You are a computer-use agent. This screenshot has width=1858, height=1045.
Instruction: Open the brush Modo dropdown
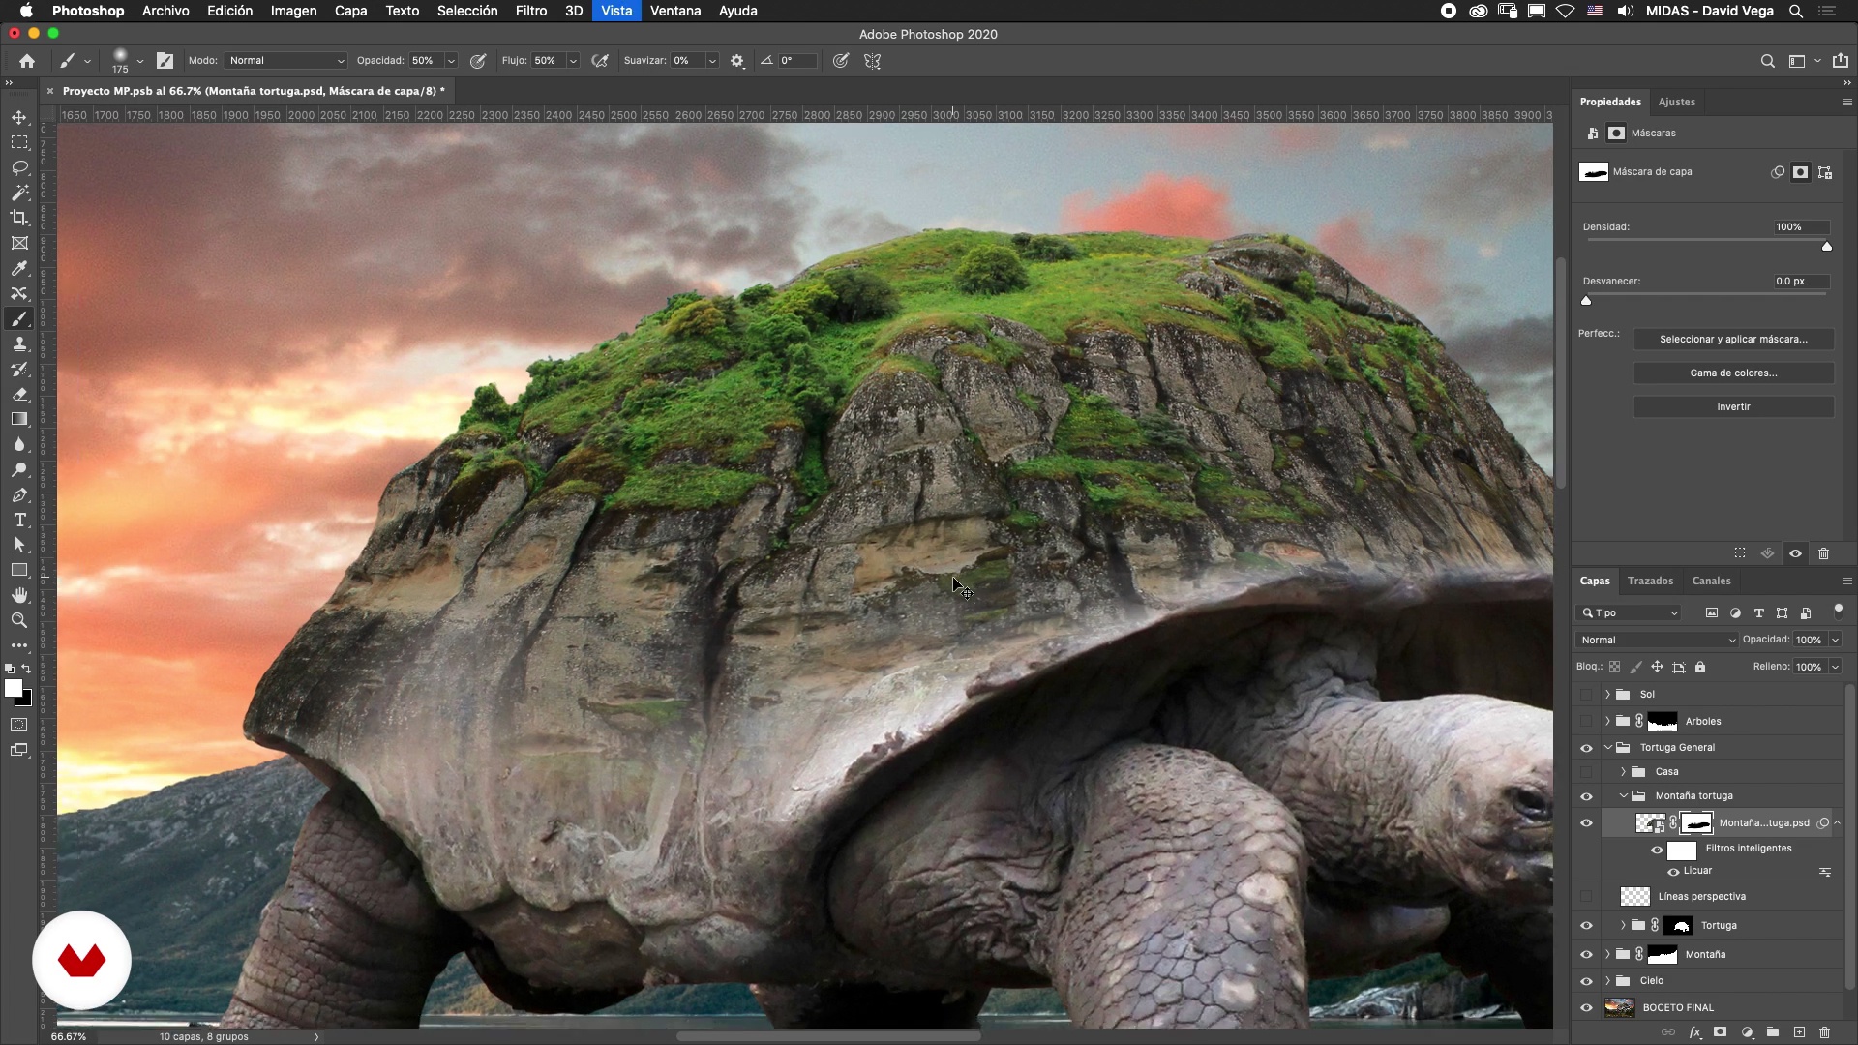[285, 60]
